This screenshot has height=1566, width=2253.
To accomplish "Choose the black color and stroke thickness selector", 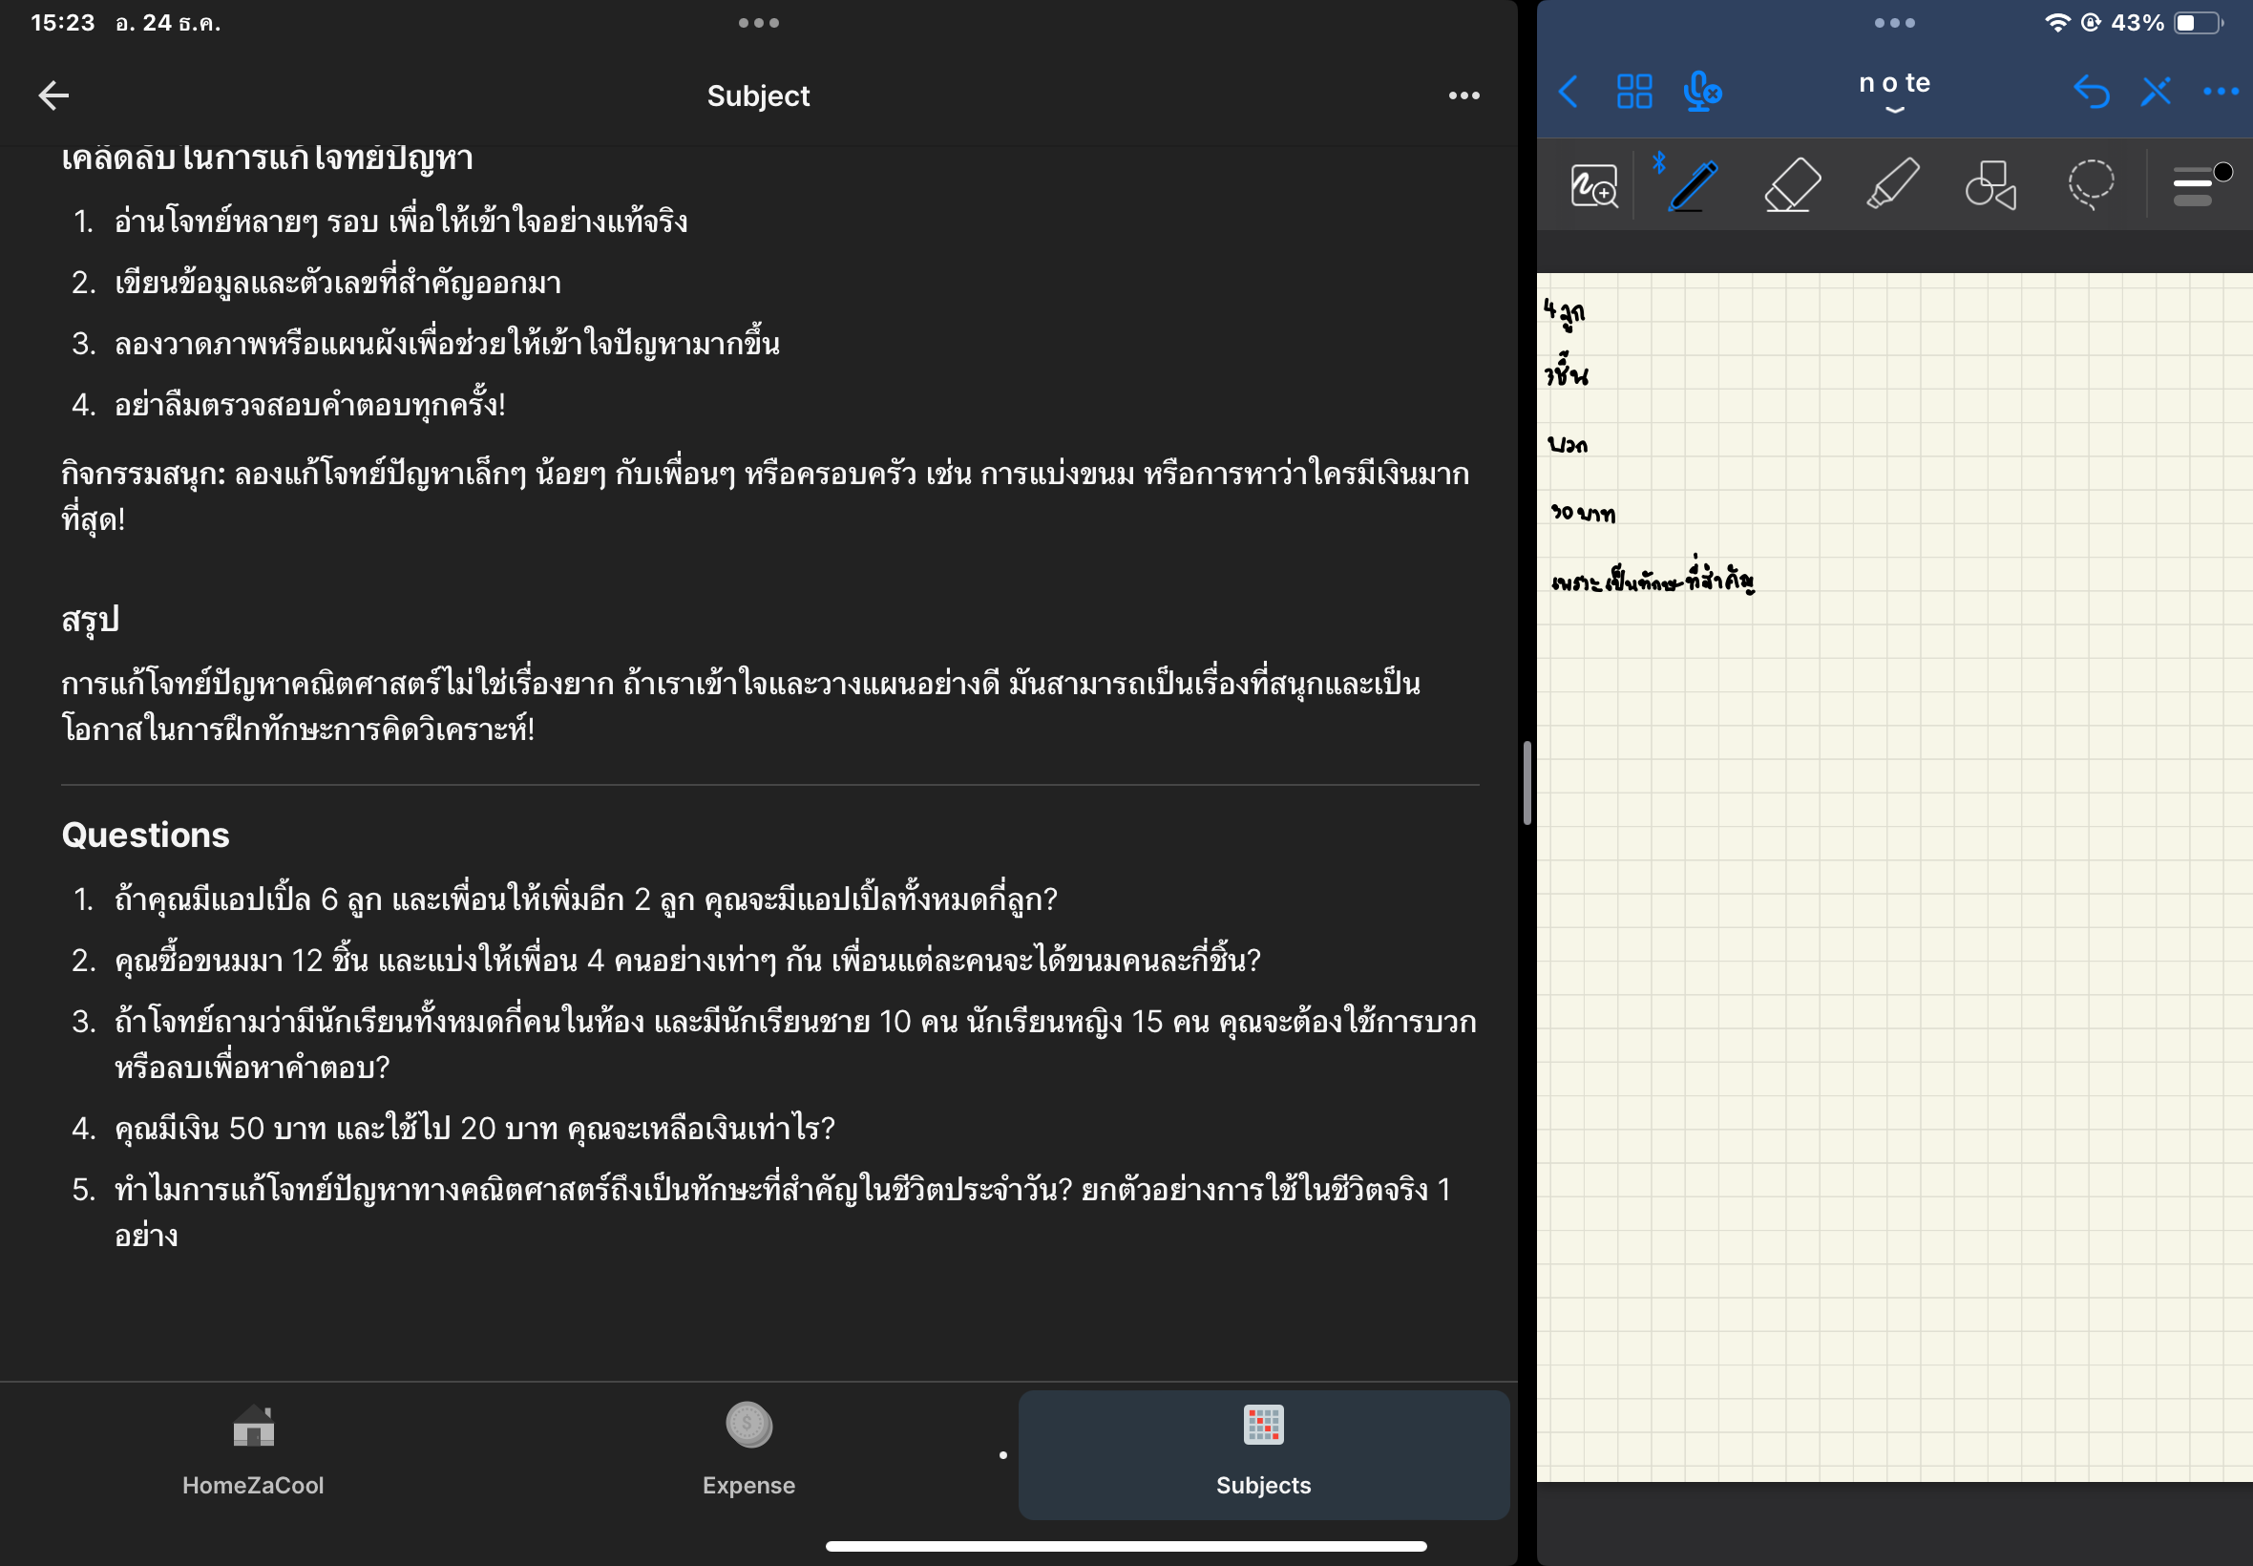I will [2200, 184].
